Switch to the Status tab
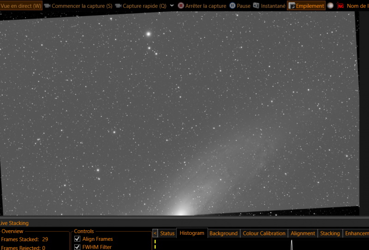Screen dimensions: 369x250 tap(167, 233)
